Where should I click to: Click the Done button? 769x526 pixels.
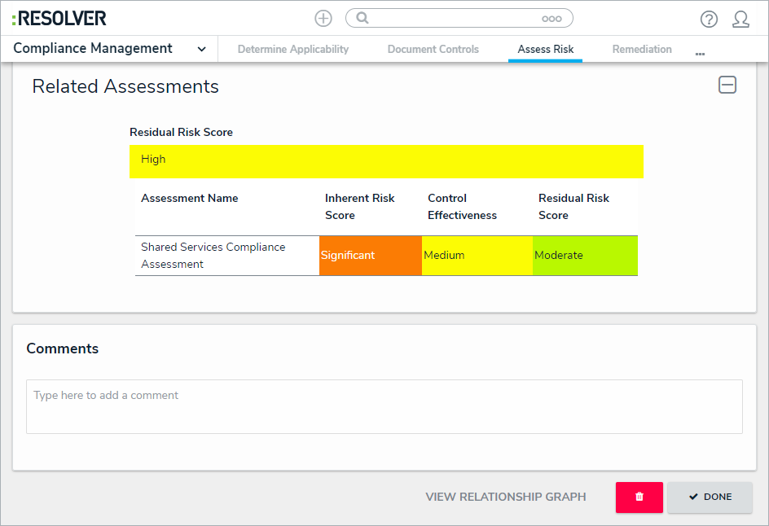pos(710,497)
